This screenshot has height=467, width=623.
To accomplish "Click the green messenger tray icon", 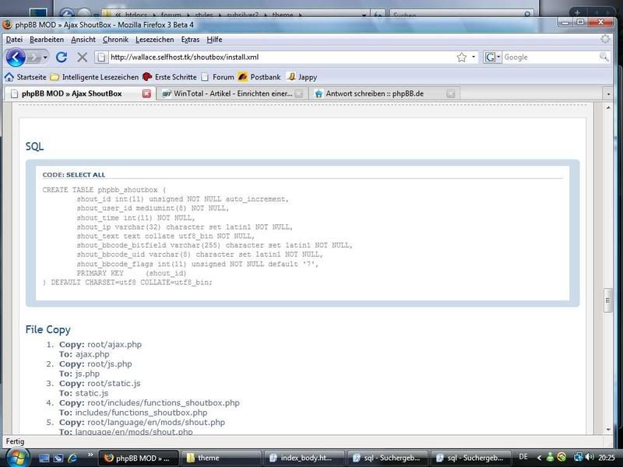I will point(551,458).
